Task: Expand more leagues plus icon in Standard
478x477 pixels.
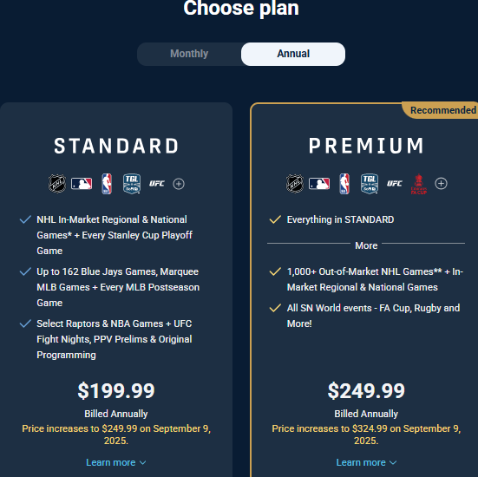Action: click(179, 184)
